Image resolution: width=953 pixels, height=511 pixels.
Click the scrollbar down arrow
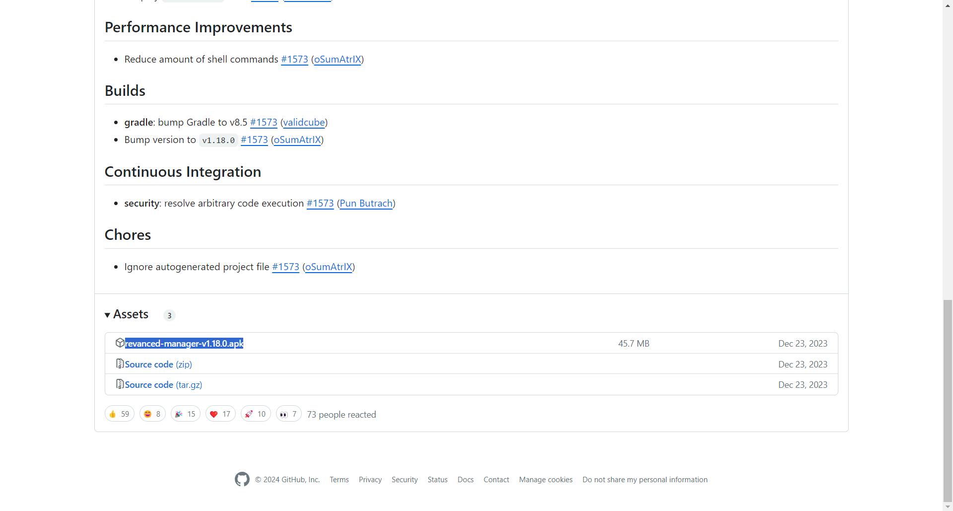948,507
